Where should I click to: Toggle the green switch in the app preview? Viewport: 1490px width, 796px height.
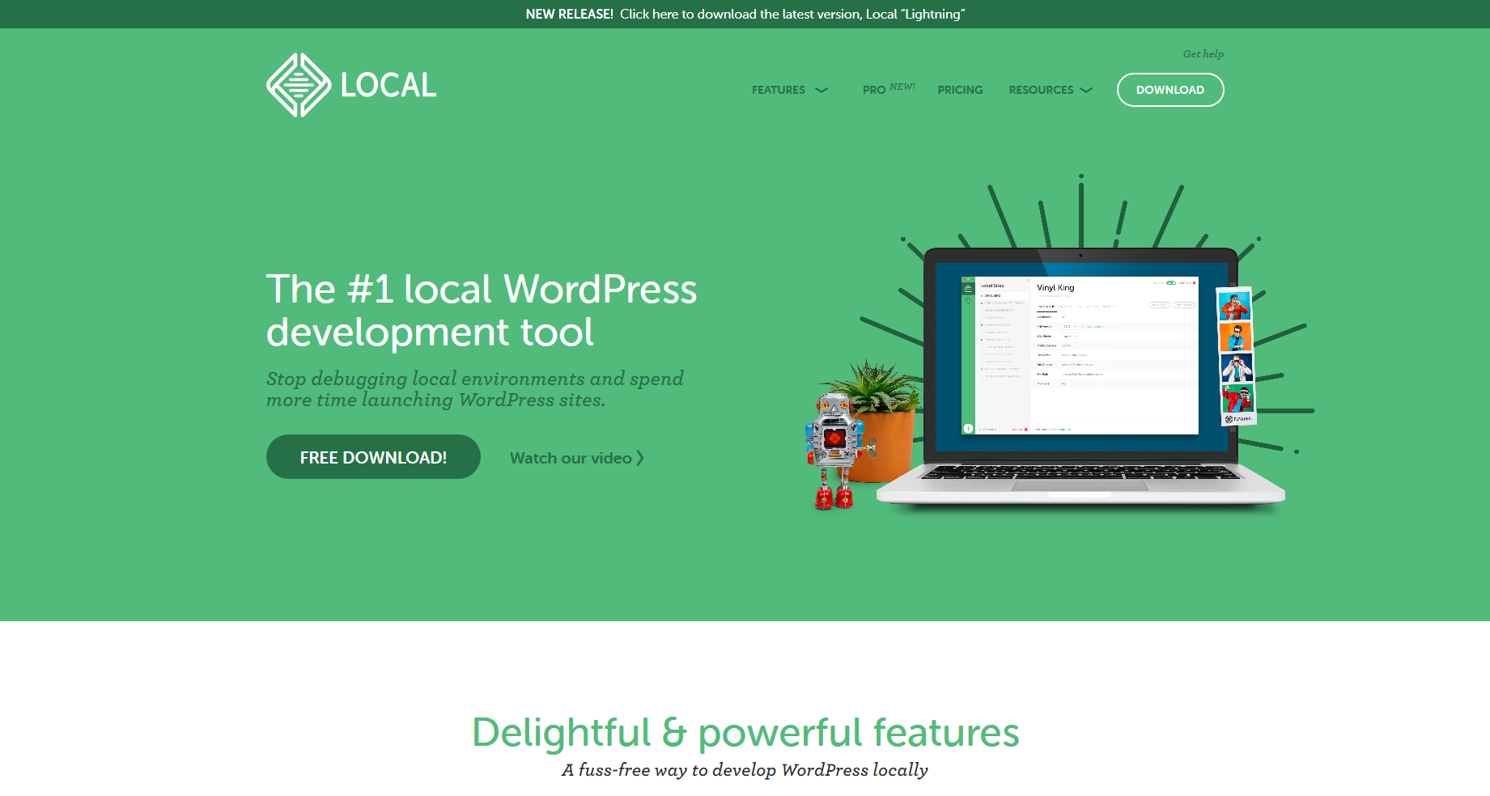point(1170,283)
